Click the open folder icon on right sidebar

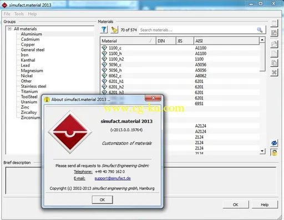click(x=274, y=44)
